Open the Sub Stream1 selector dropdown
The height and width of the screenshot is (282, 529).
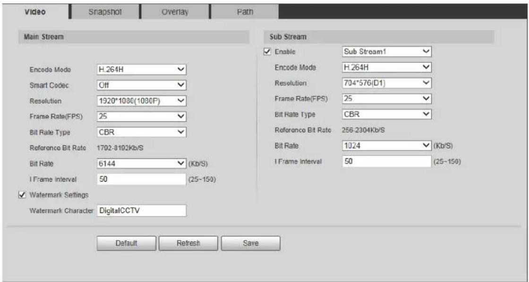pos(387,52)
